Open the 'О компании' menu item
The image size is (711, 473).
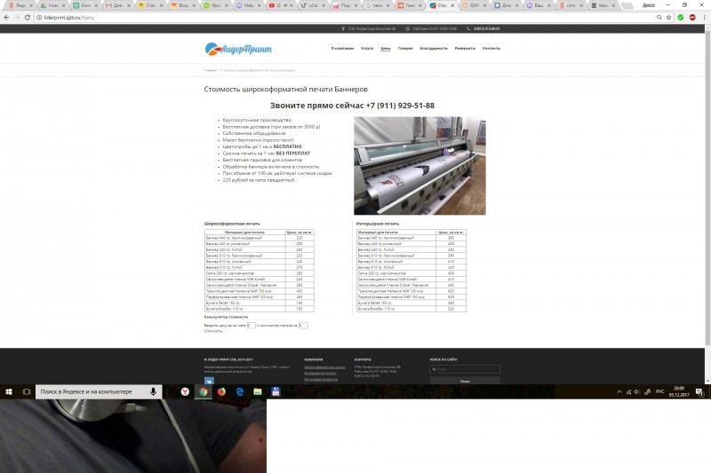(x=342, y=48)
